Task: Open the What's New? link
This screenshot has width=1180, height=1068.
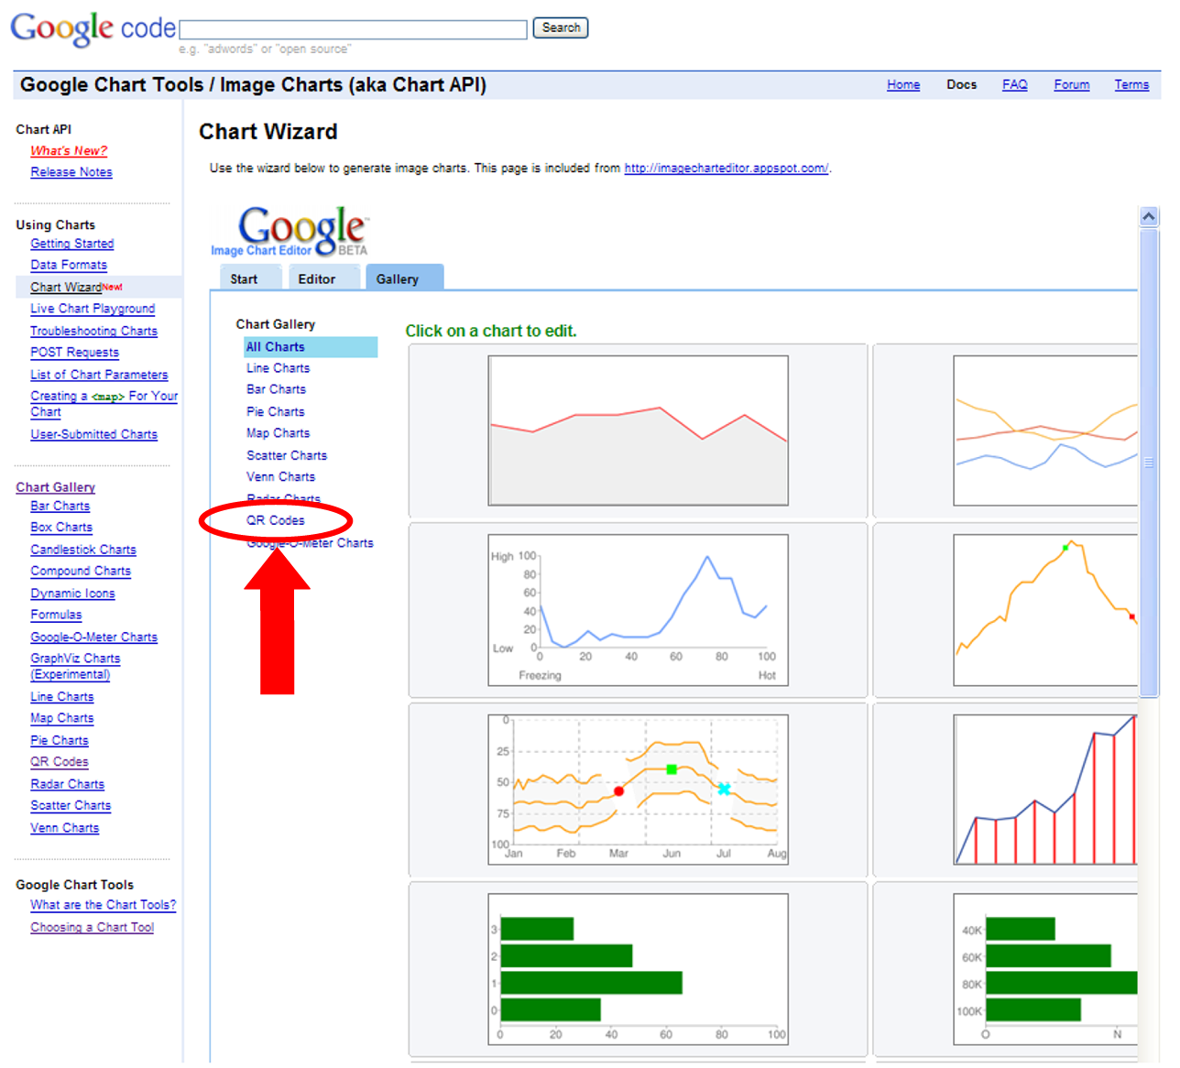Action: [69, 151]
